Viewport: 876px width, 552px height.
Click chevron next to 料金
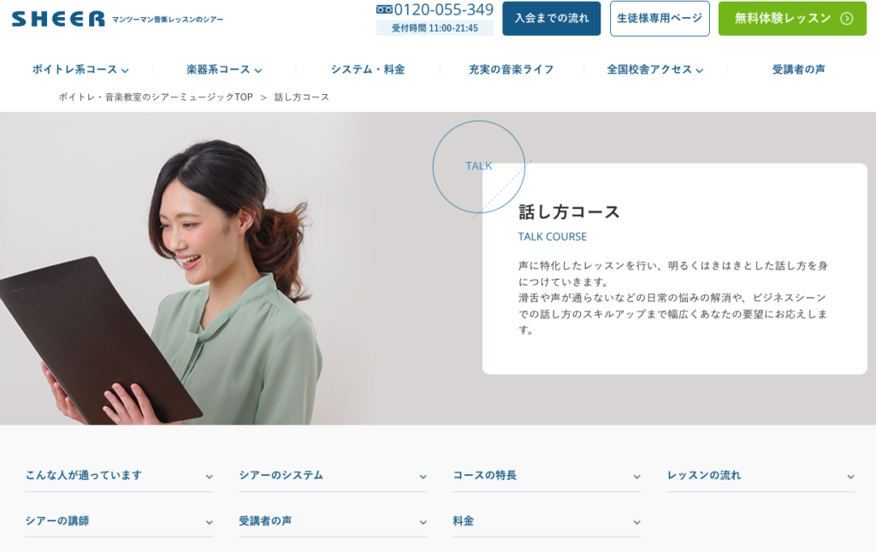click(636, 522)
